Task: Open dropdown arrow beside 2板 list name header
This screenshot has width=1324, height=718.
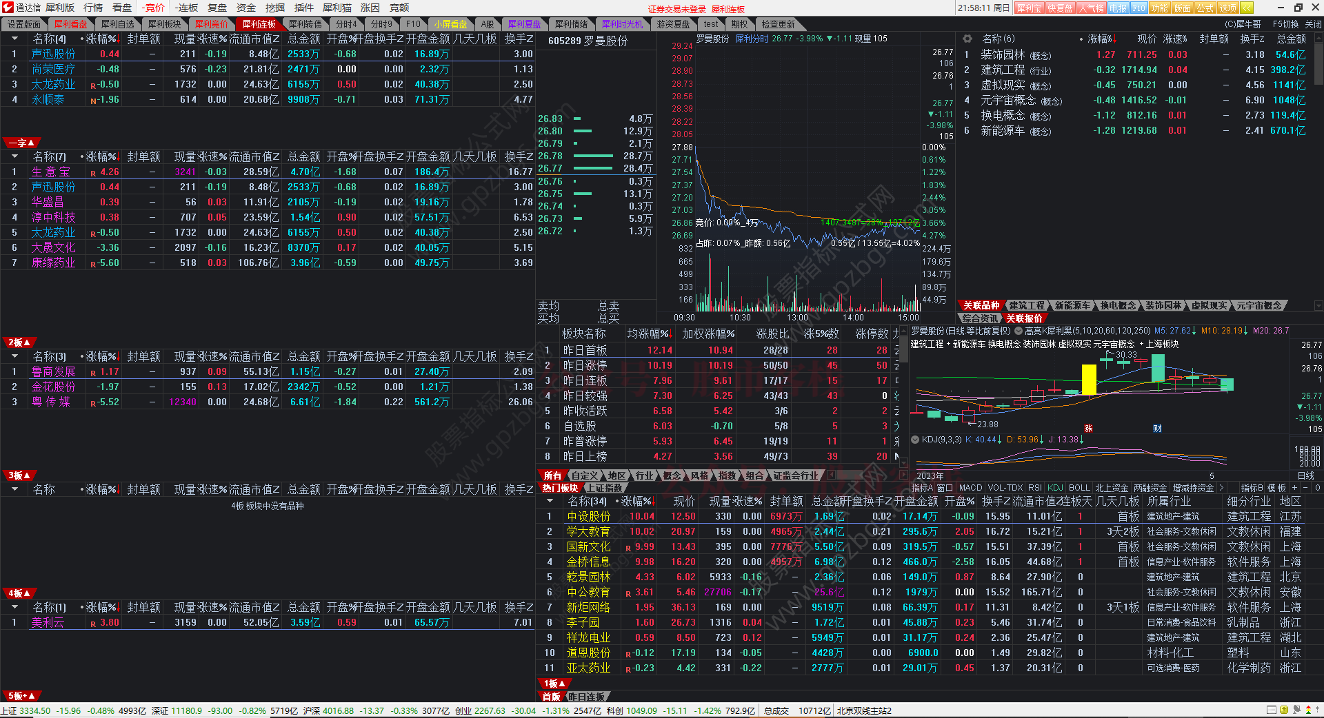Action: tap(15, 357)
